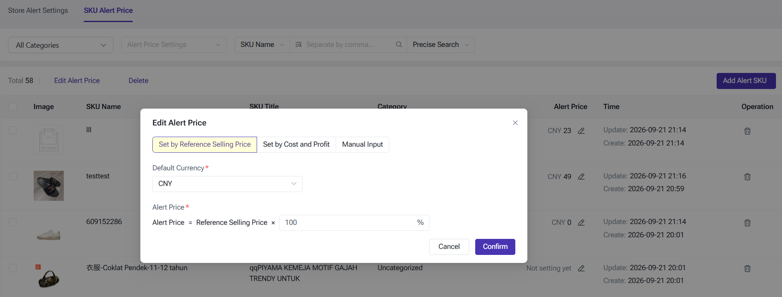Screen dimensions: 782x297
Task: Delete the Coklat Pendek SKU row
Action: tap(748, 269)
